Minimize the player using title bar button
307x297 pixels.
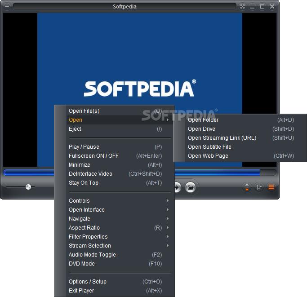click(252, 7)
